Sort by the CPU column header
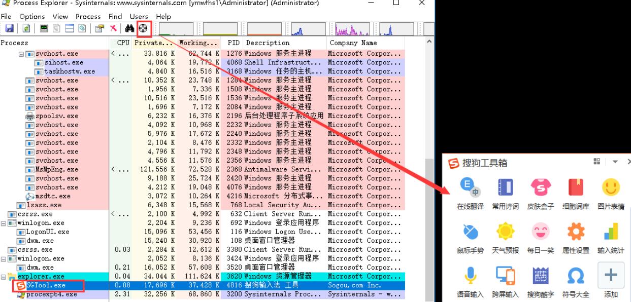Screen dimensions: 631x302 pyautogui.click(x=120, y=43)
